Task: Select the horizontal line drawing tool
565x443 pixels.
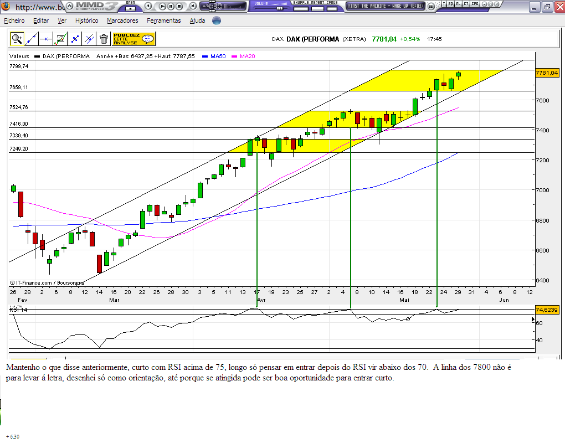Action: pos(46,39)
